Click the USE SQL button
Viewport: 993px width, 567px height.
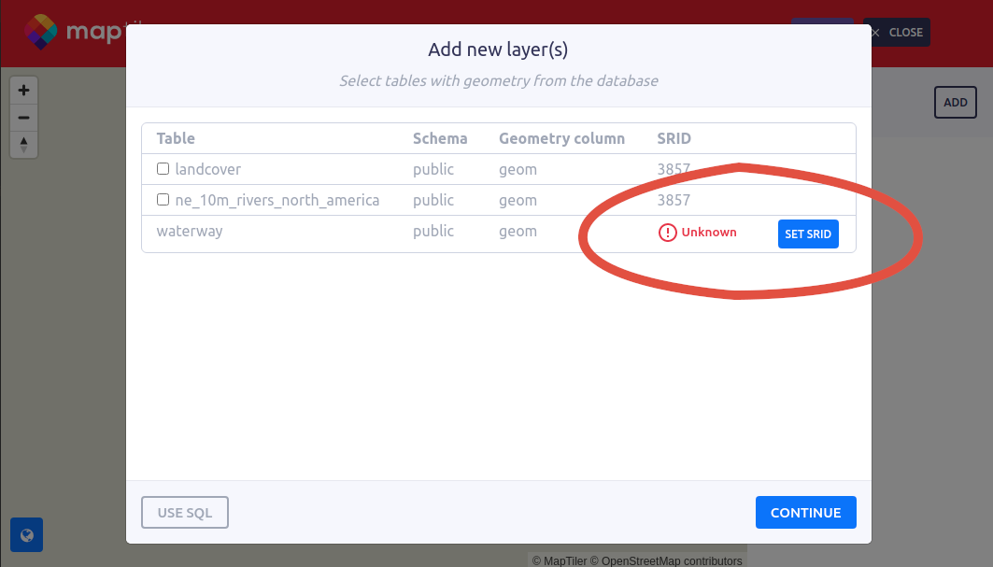point(185,513)
